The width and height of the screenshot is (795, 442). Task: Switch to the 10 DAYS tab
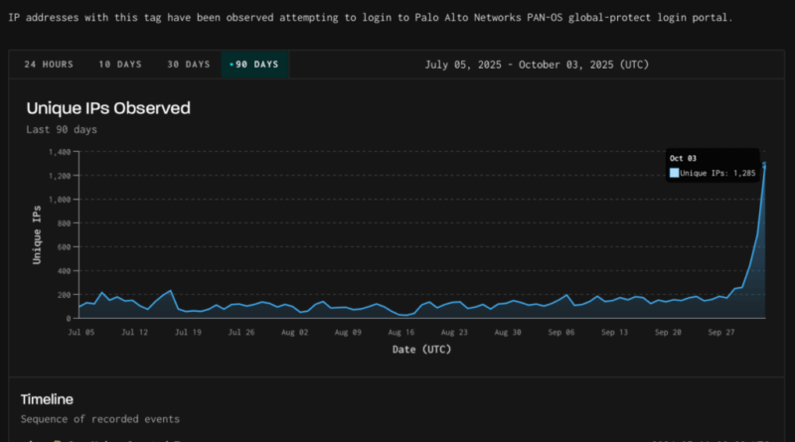click(120, 65)
